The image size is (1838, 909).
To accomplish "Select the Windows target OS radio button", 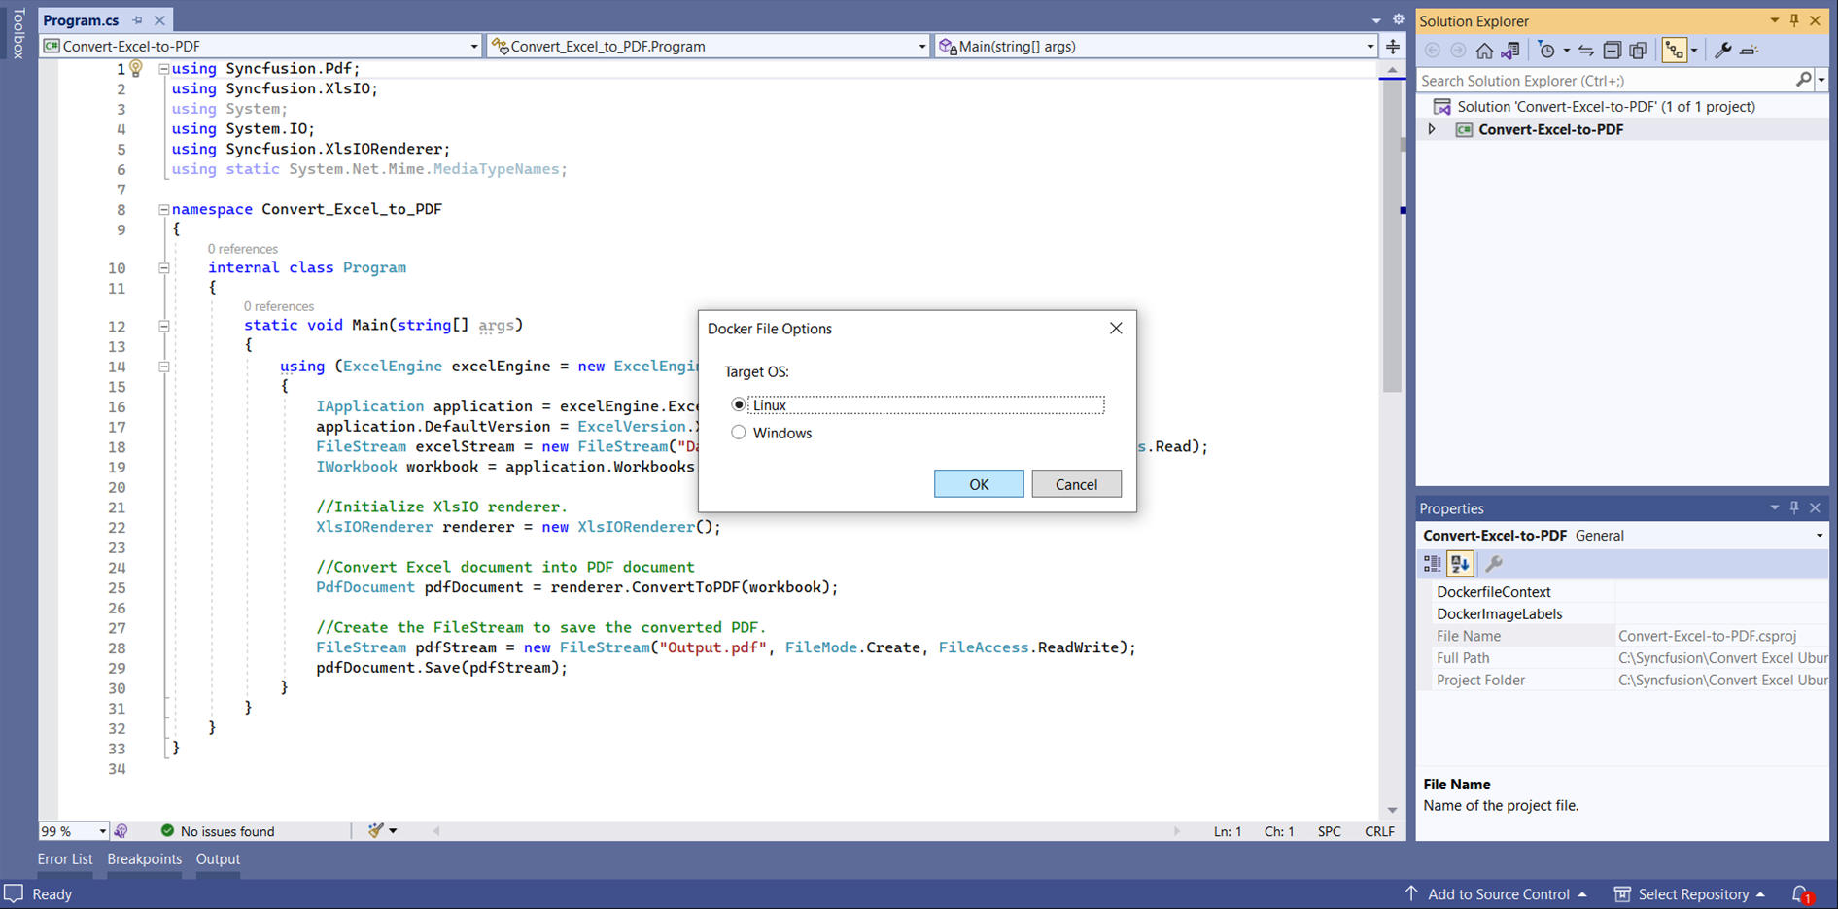I will click(x=739, y=433).
